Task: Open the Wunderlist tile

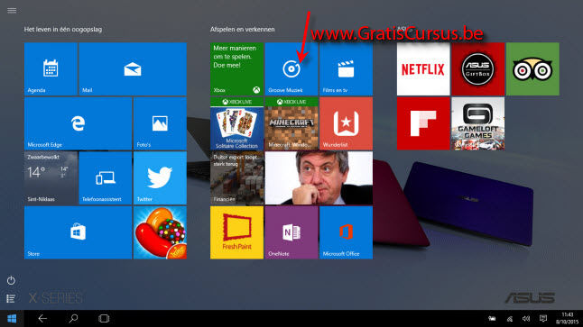Action: 347,123
